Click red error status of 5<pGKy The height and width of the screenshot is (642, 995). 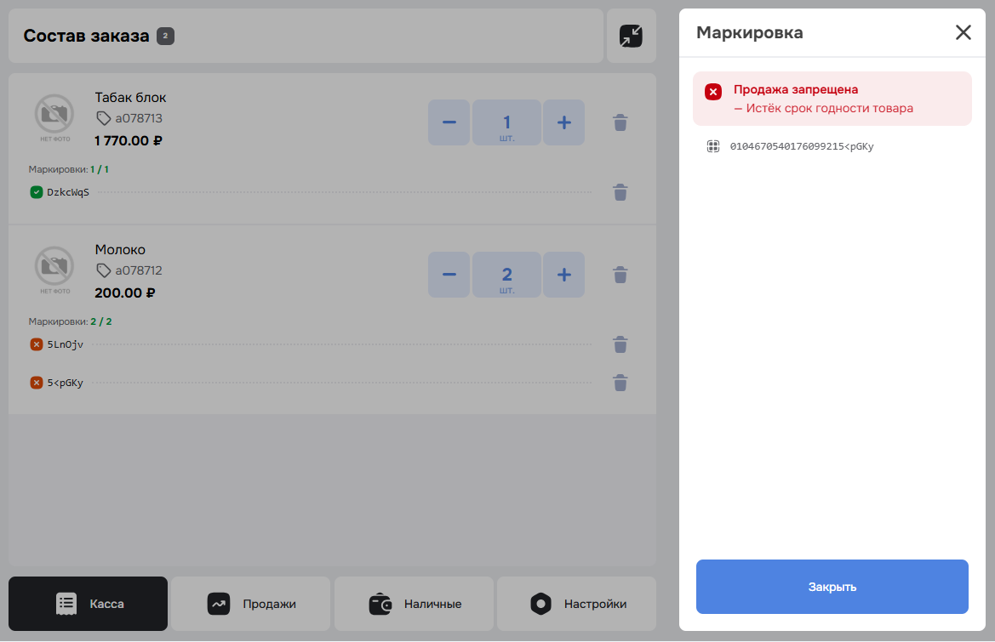37,382
